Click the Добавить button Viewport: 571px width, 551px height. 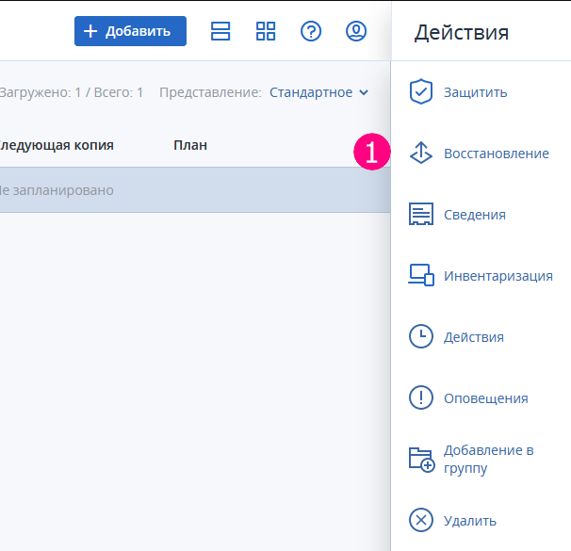point(130,31)
